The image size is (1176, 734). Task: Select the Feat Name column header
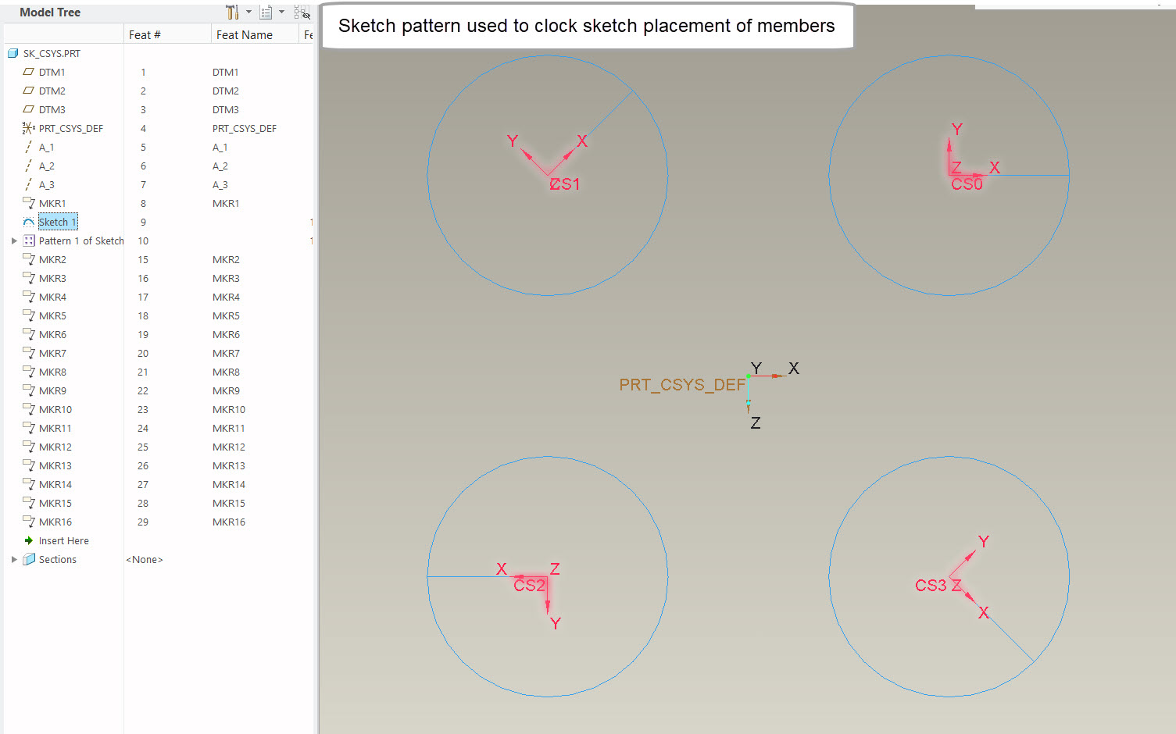coord(245,34)
